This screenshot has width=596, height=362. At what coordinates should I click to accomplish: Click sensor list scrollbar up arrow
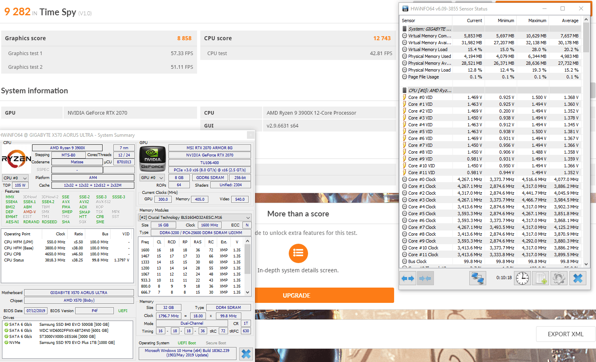[586, 19]
